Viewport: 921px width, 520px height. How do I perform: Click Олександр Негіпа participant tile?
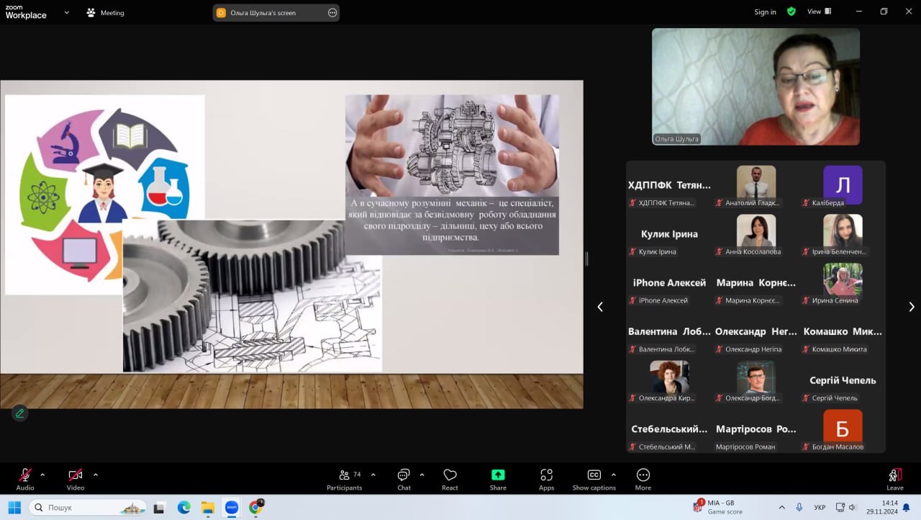[x=756, y=332]
